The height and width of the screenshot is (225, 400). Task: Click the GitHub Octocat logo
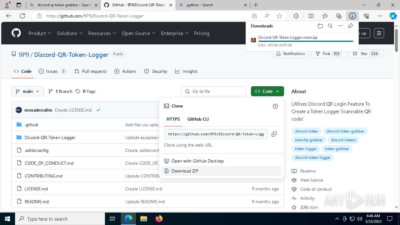(x=16, y=33)
